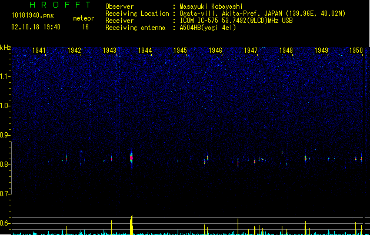Click the 0.9 kHz frequency tick label
The width and height of the screenshot is (370, 235).
point(5,135)
